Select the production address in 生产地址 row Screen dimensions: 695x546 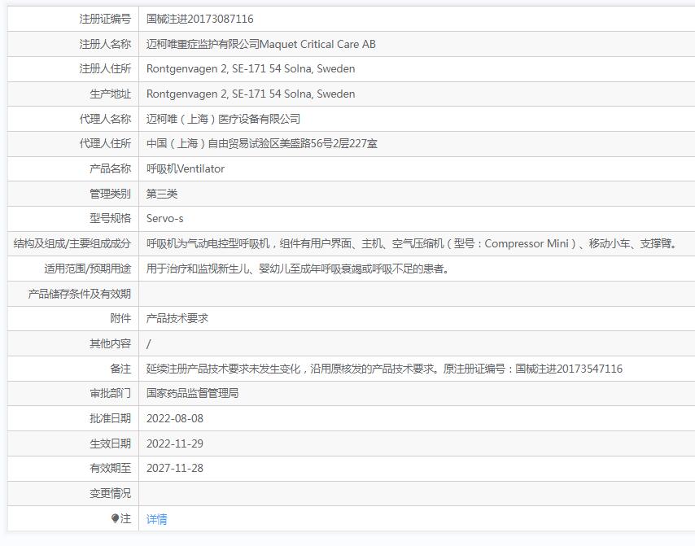click(251, 94)
